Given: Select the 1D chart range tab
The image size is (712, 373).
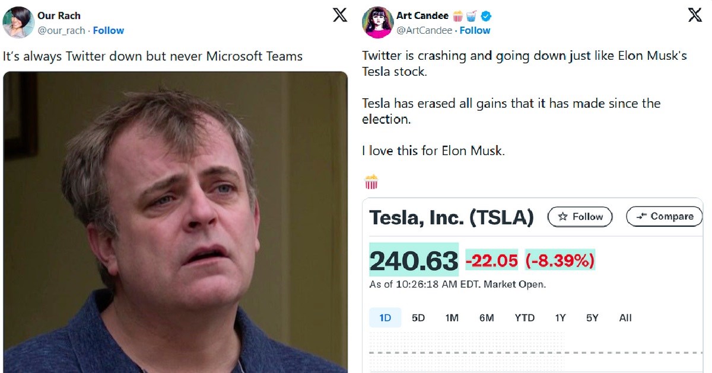Looking at the screenshot, I should pos(385,318).
